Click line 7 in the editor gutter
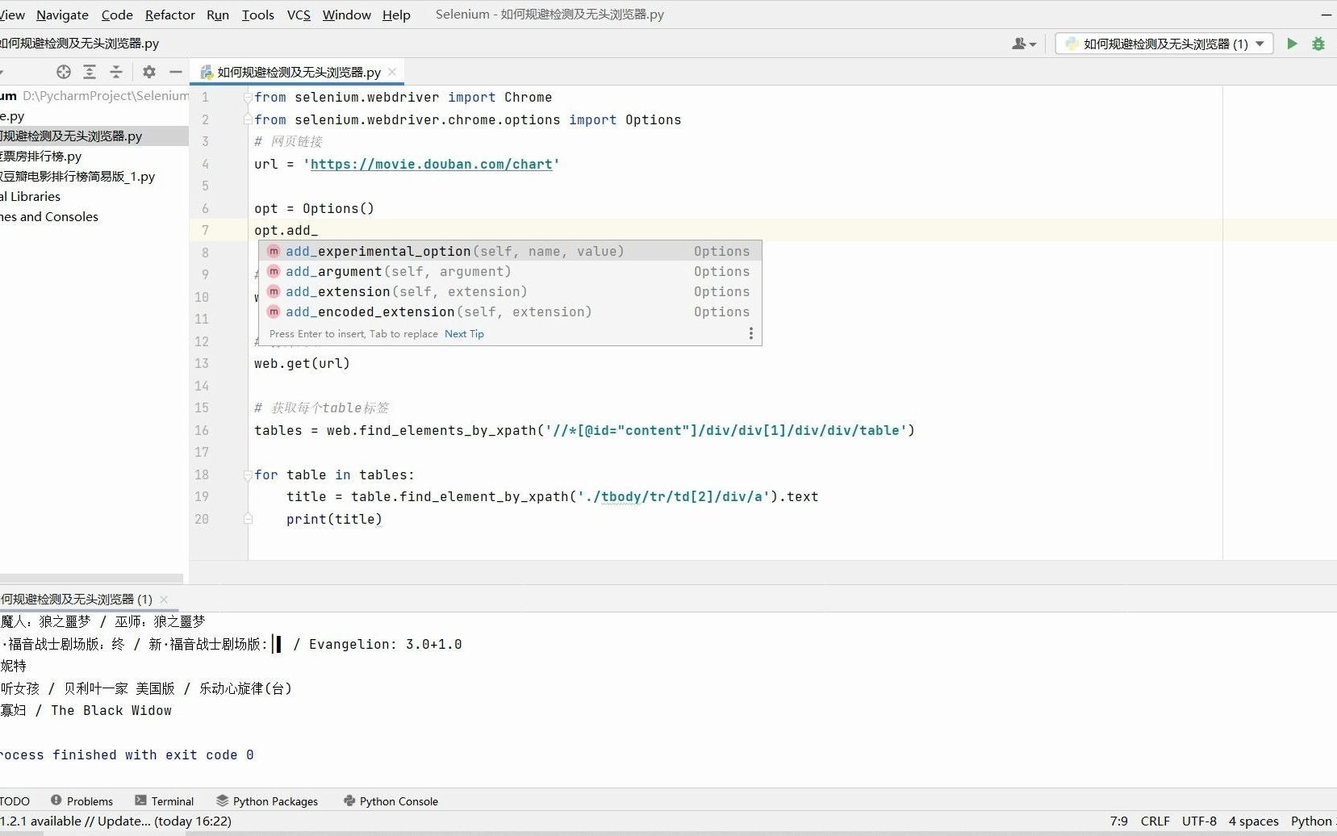1337x836 pixels. coord(205,230)
